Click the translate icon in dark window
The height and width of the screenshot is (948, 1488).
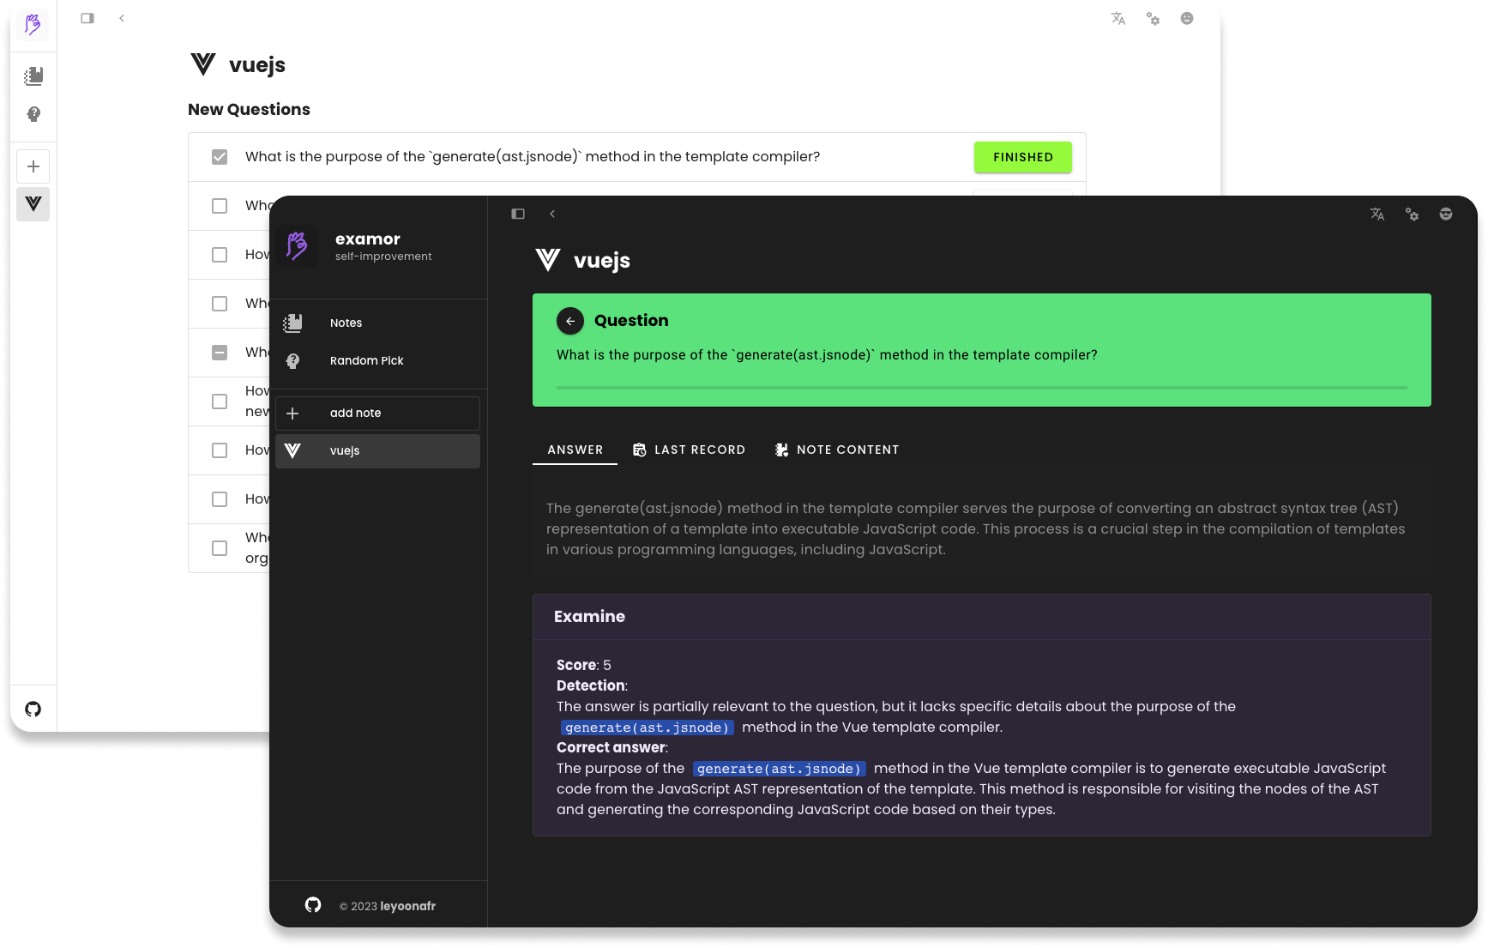point(1377,214)
